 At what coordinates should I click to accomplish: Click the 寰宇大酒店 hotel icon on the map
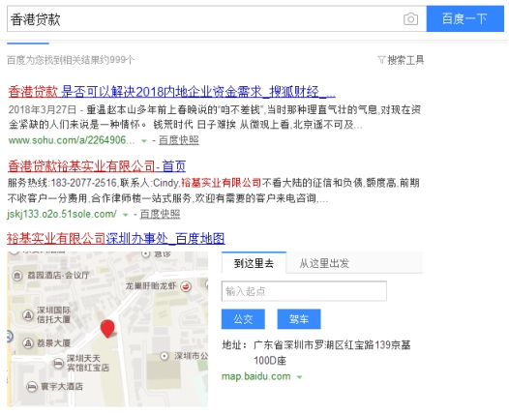(32, 387)
